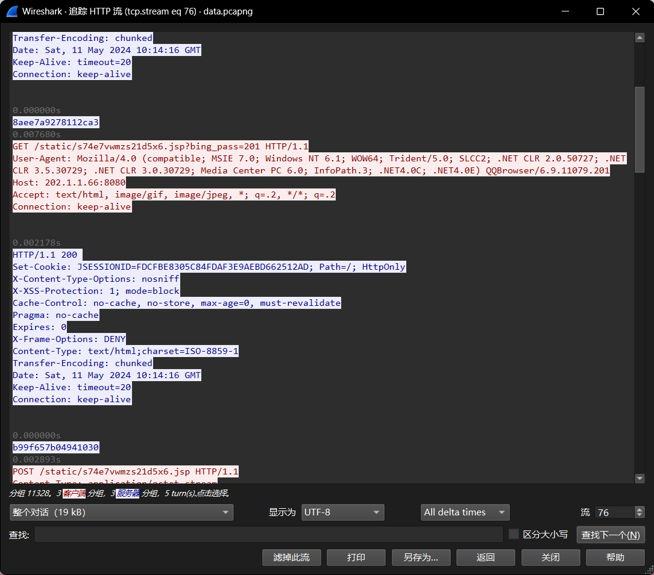This screenshot has height=575, width=654.
Task: Click the resize grip at window corner
Action: coord(649,570)
